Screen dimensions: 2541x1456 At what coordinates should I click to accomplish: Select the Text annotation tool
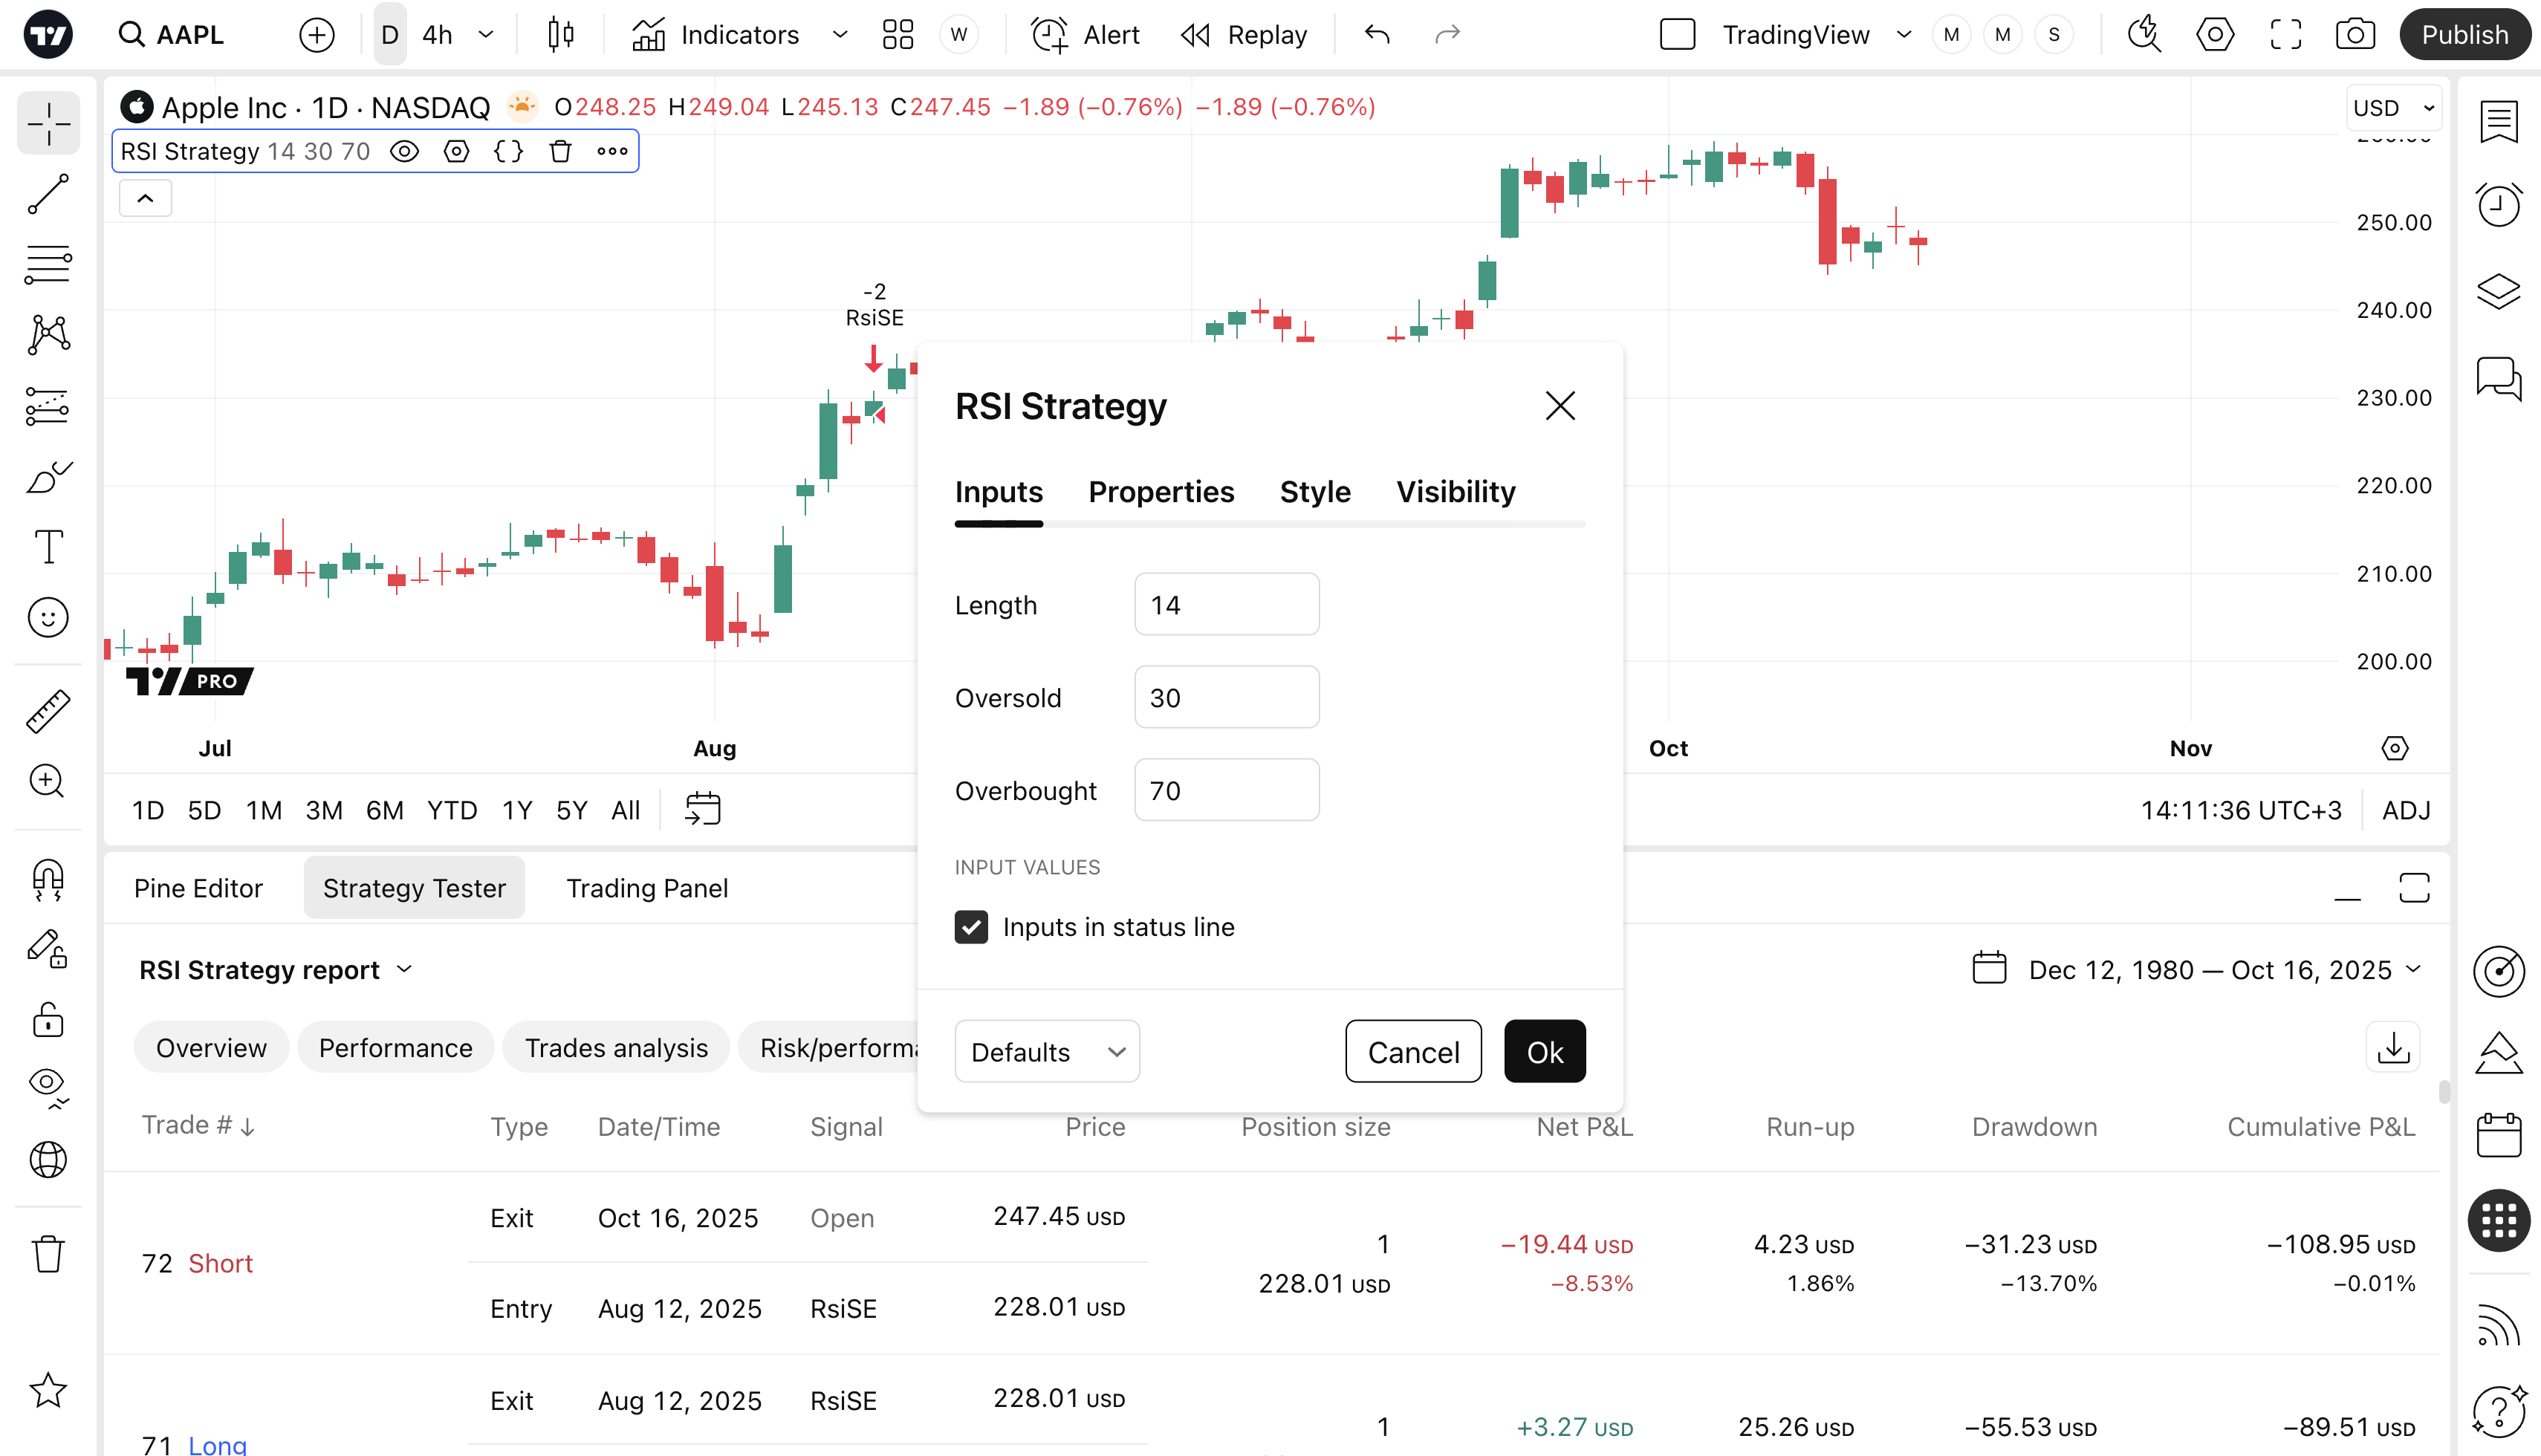48,546
